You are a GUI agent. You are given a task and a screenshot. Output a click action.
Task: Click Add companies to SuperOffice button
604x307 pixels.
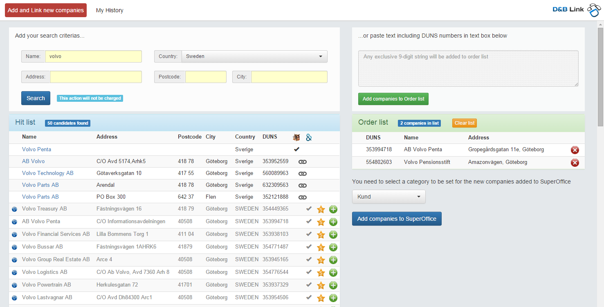click(397, 219)
